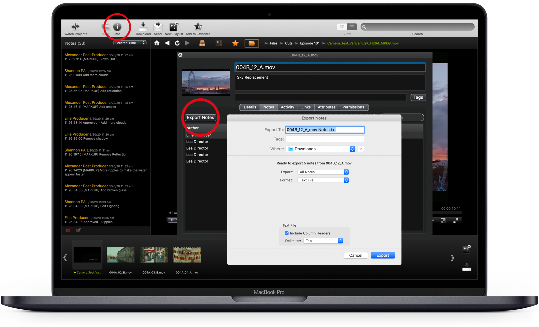The width and height of the screenshot is (539, 327).
Task: Click the orange favorites star in navigation bar
Action: coord(235,43)
